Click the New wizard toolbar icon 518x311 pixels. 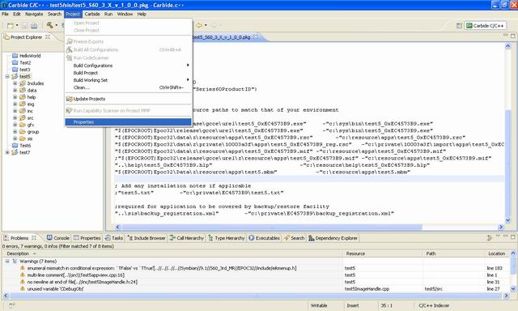11,25
